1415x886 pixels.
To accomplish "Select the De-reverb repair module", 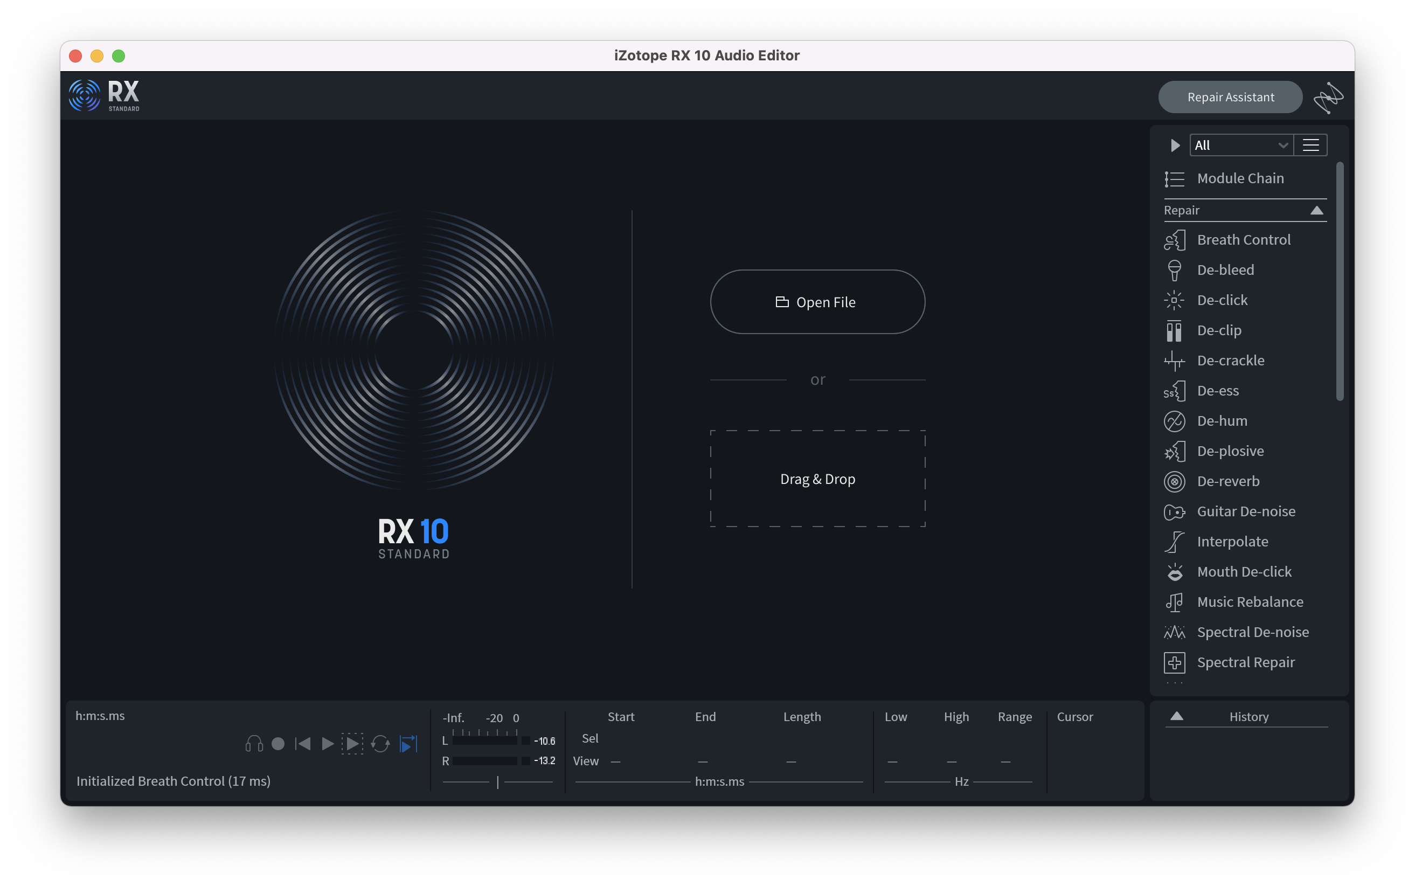I will 1229,481.
